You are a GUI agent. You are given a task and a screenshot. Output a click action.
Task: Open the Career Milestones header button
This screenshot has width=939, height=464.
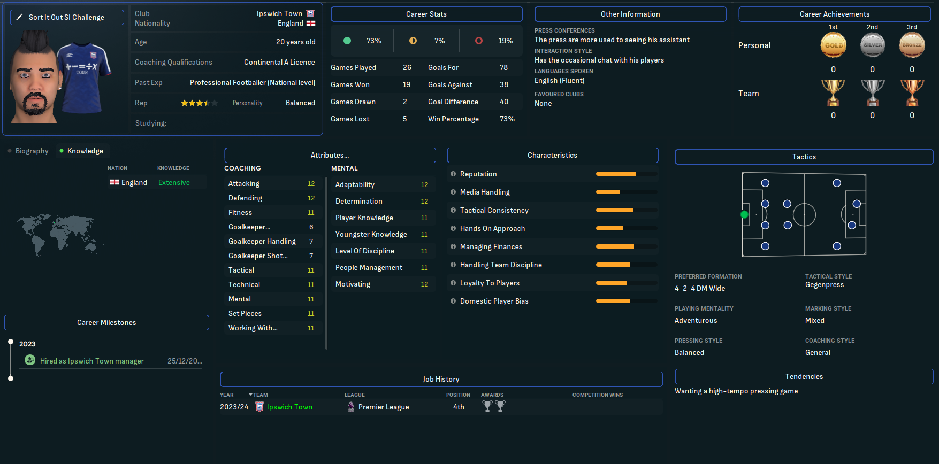(x=106, y=322)
